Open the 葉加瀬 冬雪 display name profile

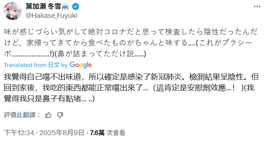pos(43,7)
